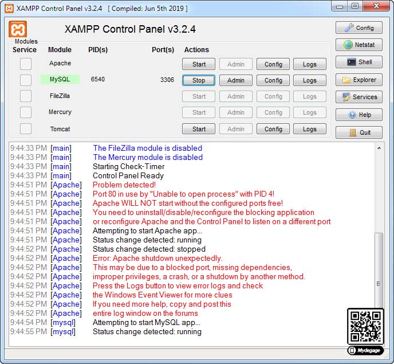This screenshot has height=364, width=394.
Task: Click "Press the Logs button" log line
Action: coord(178,286)
